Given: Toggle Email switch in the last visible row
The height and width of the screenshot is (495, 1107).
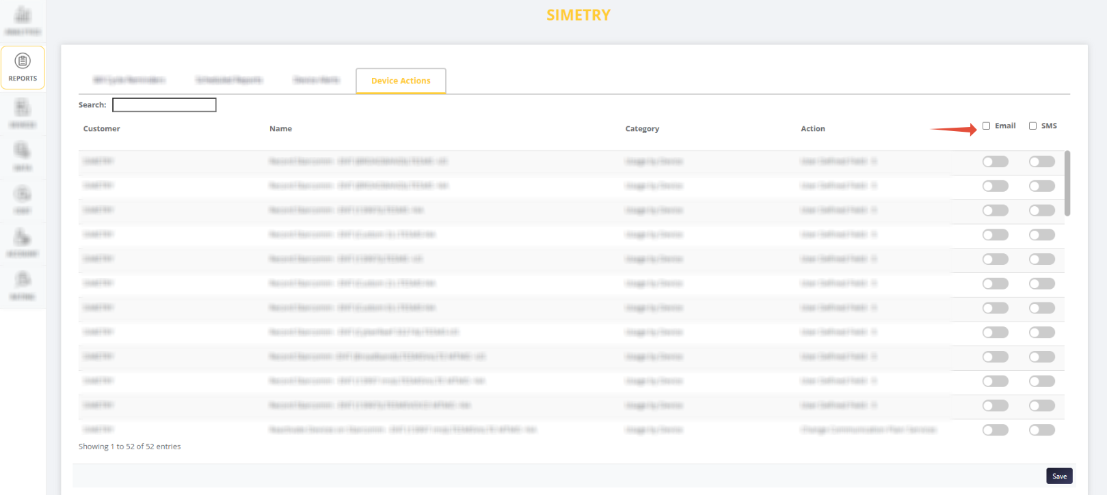Looking at the screenshot, I should [996, 430].
